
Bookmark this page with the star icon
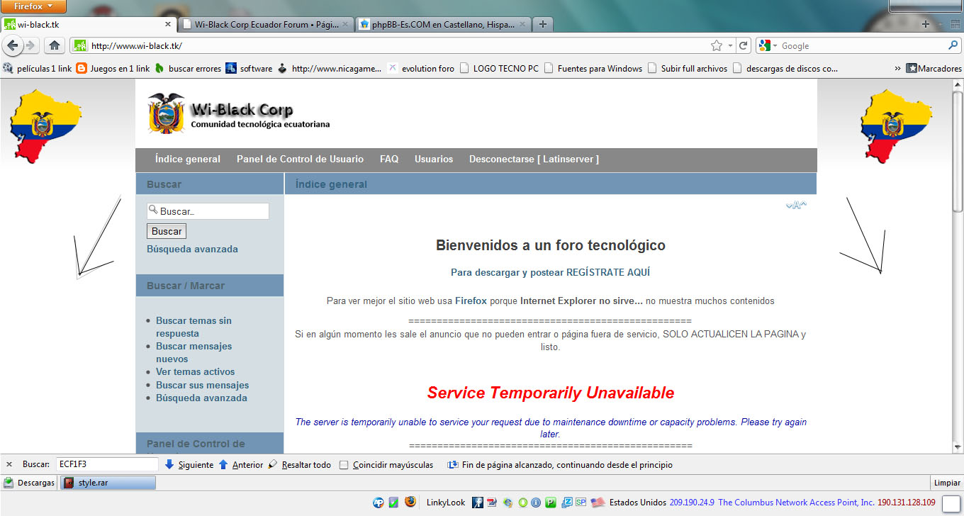[717, 45]
